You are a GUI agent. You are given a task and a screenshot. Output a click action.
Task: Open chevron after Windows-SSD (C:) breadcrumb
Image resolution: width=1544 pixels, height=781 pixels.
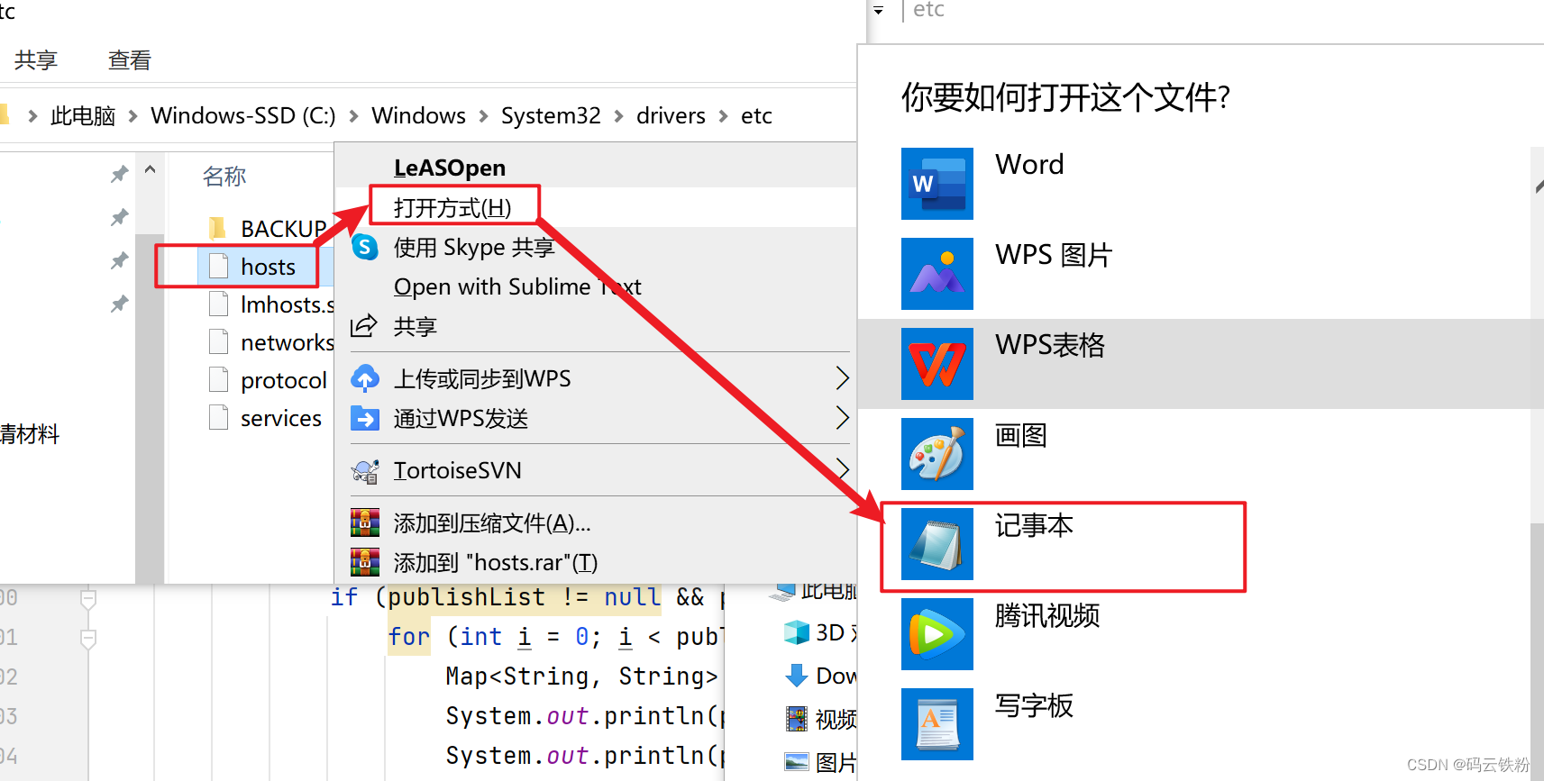click(x=353, y=116)
